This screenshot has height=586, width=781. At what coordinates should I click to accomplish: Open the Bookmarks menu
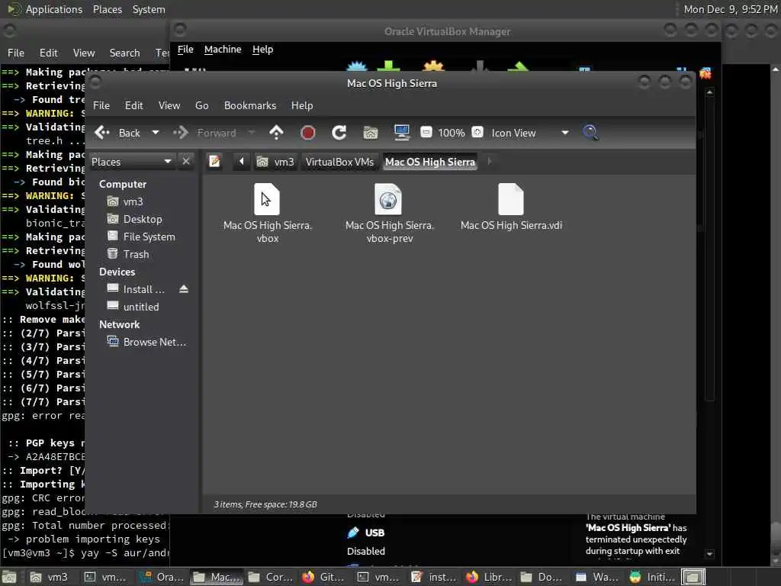point(250,105)
